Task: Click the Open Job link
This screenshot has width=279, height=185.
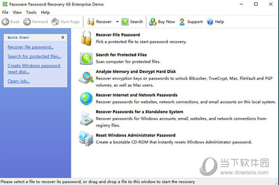Action: 18,81
